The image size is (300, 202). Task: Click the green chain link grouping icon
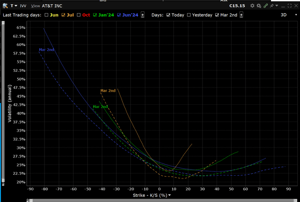[266, 6]
